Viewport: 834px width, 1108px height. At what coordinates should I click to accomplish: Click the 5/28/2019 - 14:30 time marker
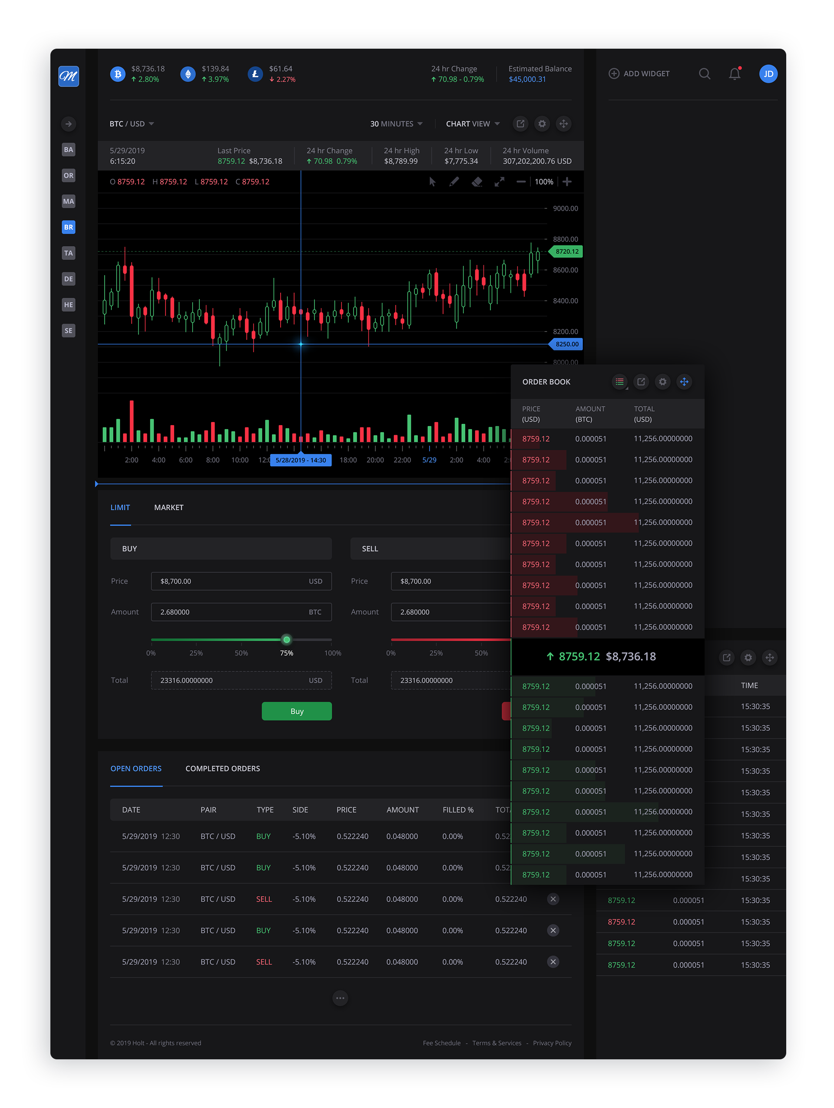tap(301, 460)
